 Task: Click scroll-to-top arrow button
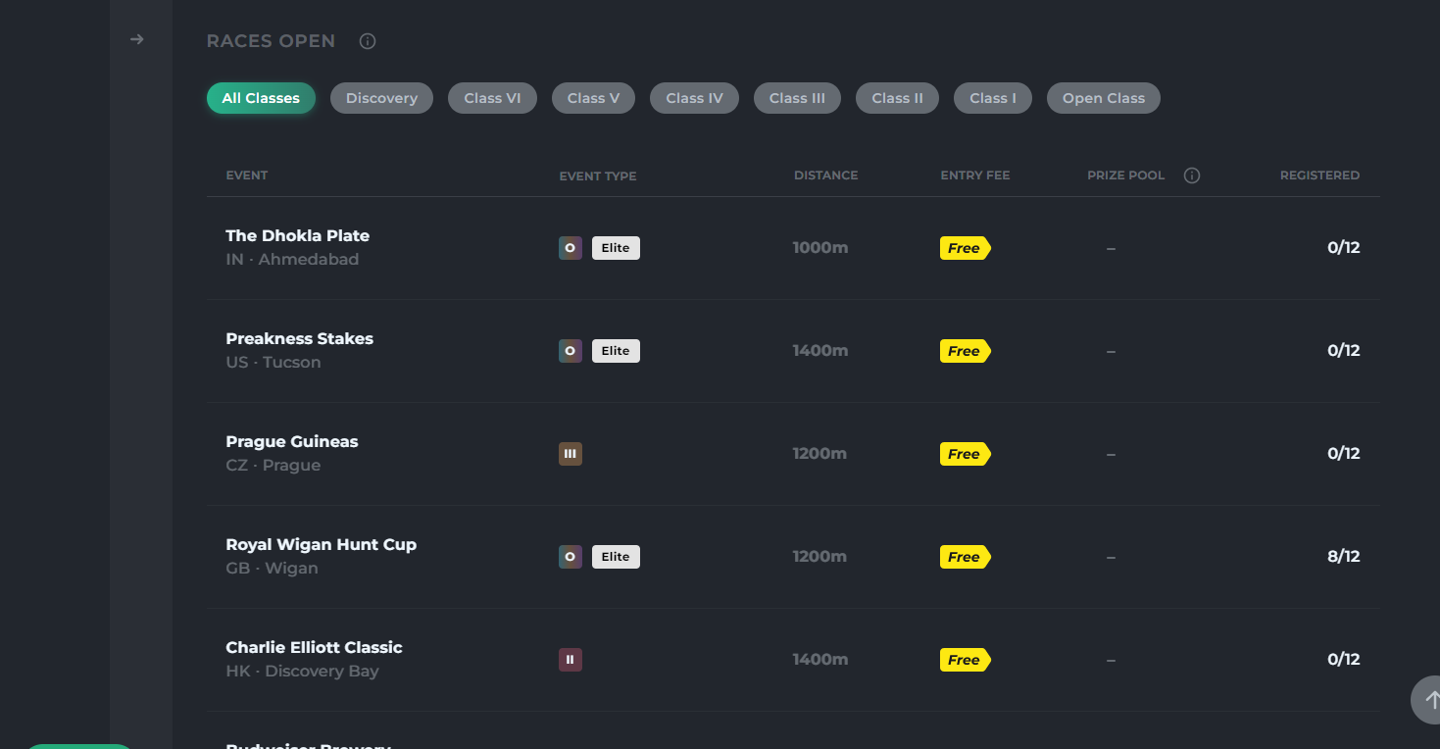pyautogui.click(x=1426, y=700)
